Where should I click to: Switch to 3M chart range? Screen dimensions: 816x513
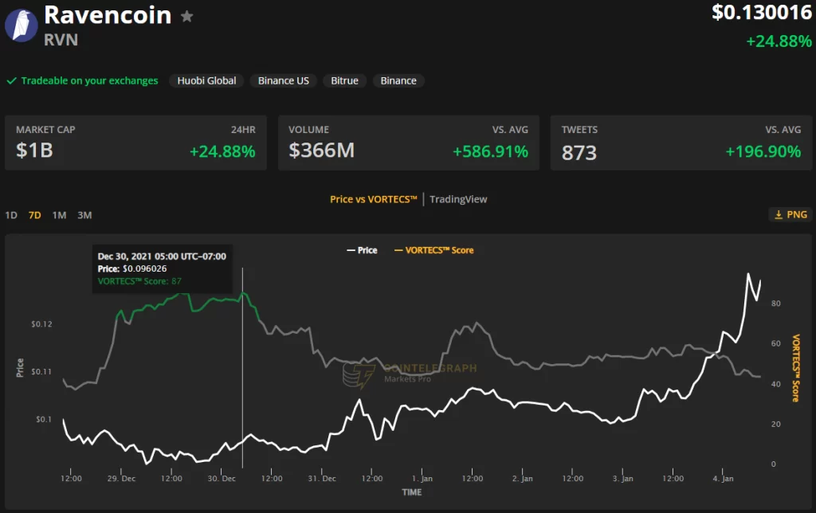click(84, 215)
